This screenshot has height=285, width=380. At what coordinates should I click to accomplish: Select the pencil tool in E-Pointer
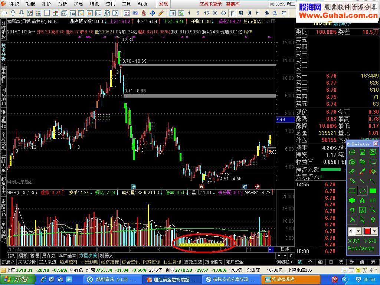pos(352,181)
